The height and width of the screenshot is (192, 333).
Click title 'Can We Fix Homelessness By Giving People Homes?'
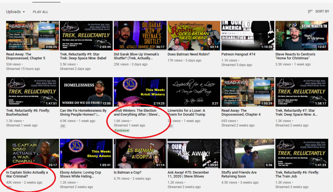(83, 112)
